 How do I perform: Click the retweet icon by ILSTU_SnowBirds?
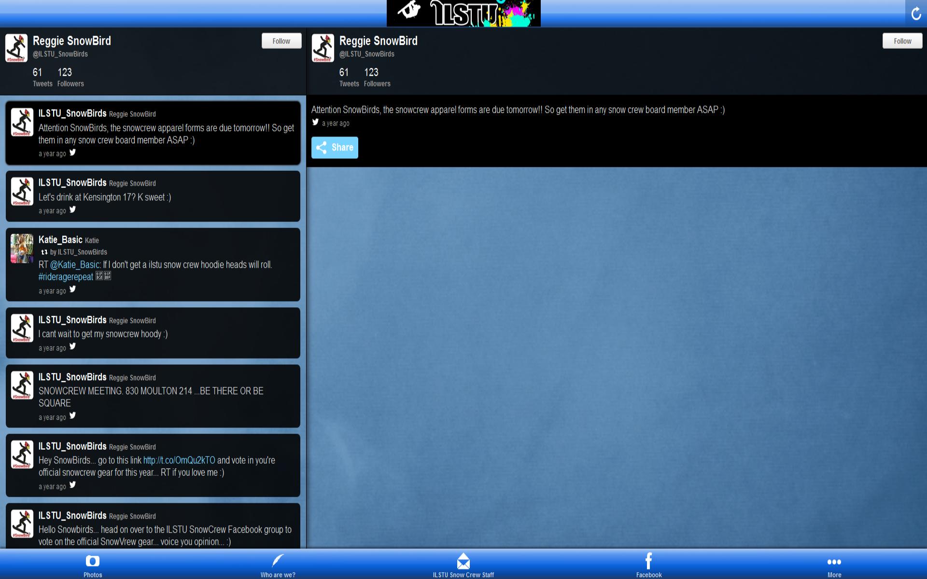pyautogui.click(x=44, y=252)
